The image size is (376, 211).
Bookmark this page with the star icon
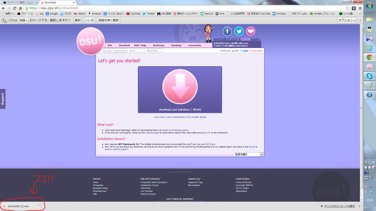point(348,8)
